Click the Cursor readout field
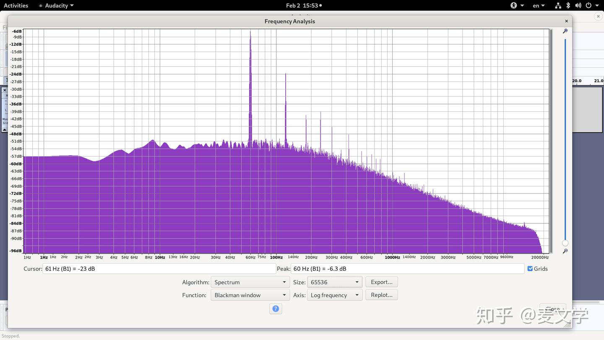The height and width of the screenshot is (340, 604). (x=159, y=269)
